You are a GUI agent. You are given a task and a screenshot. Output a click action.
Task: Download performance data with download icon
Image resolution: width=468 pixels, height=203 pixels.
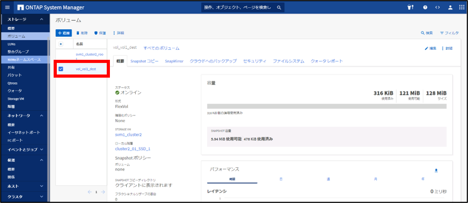436,170
